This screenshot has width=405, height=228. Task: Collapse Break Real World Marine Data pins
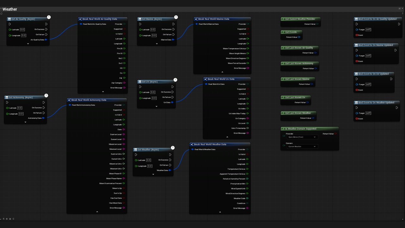pyautogui.click(x=222, y=72)
